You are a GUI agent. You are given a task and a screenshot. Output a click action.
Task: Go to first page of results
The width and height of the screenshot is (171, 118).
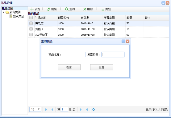[x=46, y=109]
